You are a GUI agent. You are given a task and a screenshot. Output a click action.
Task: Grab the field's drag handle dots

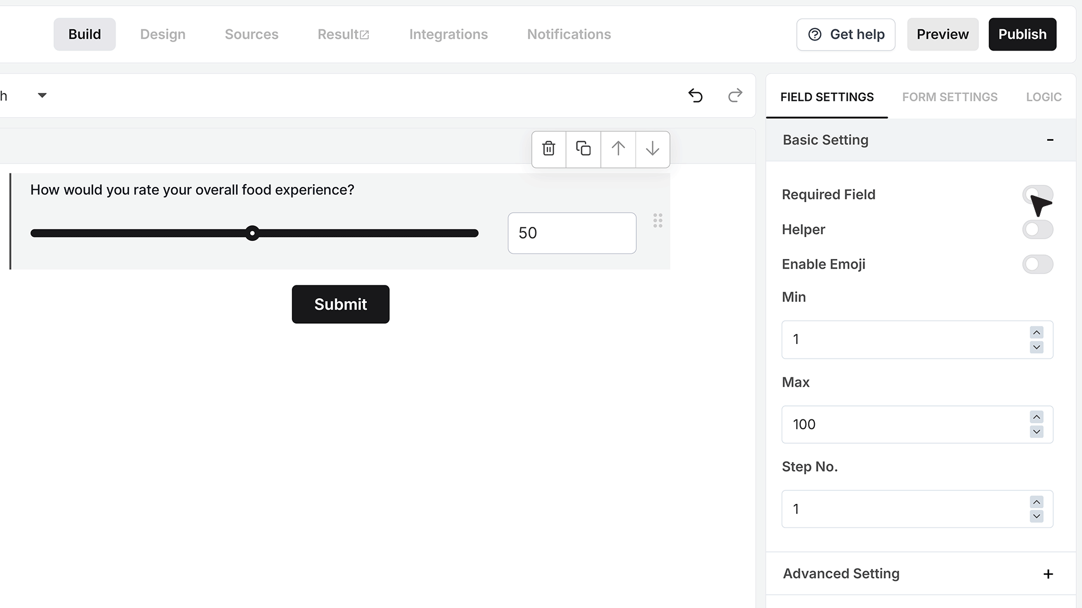[658, 220]
